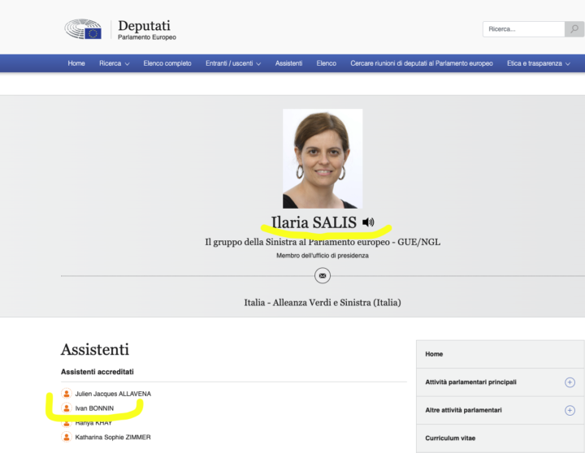The image size is (585, 453).
Task: Click the search magnifier button
Action: [x=574, y=29]
